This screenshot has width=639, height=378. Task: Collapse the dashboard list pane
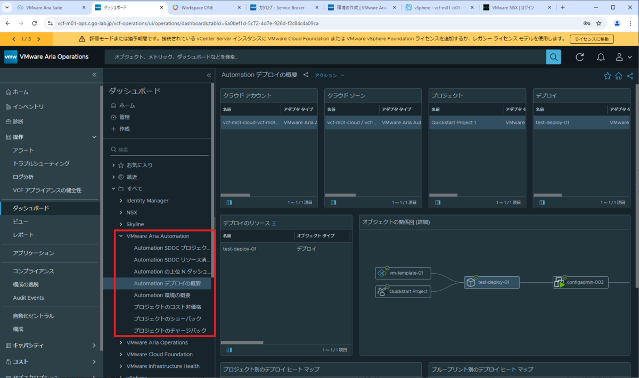pyautogui.click(x=209, y=75)
